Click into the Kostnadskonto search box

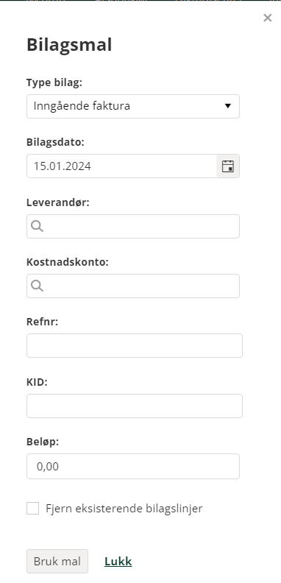pos(133,286)
